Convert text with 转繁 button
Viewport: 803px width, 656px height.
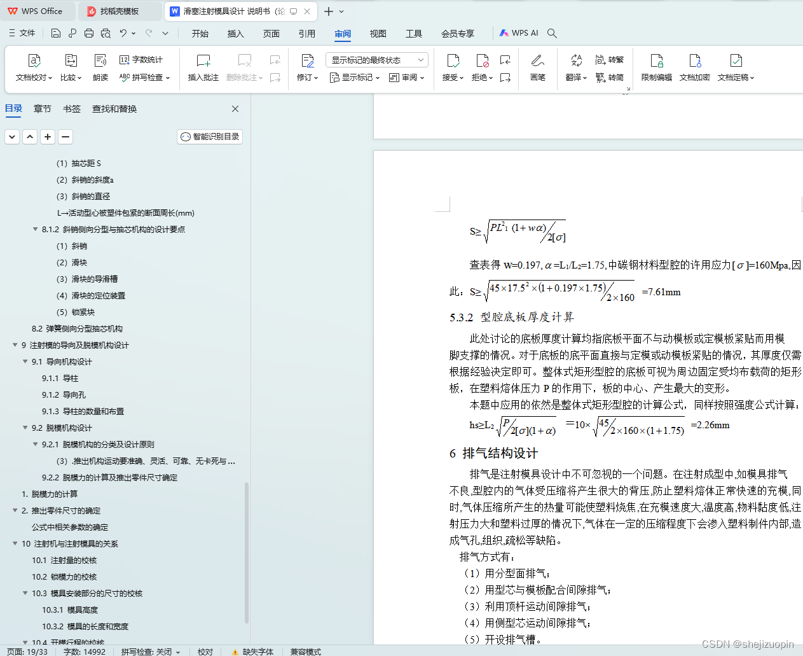(610, 60)
